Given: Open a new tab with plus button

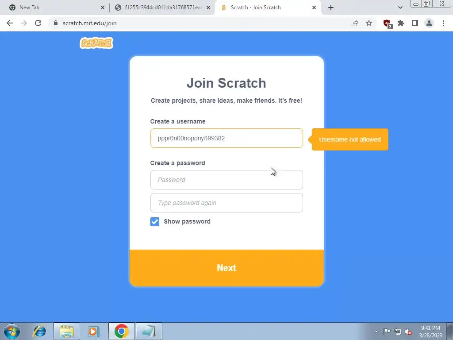Looking at the screenshot, I should pos(331,8).
